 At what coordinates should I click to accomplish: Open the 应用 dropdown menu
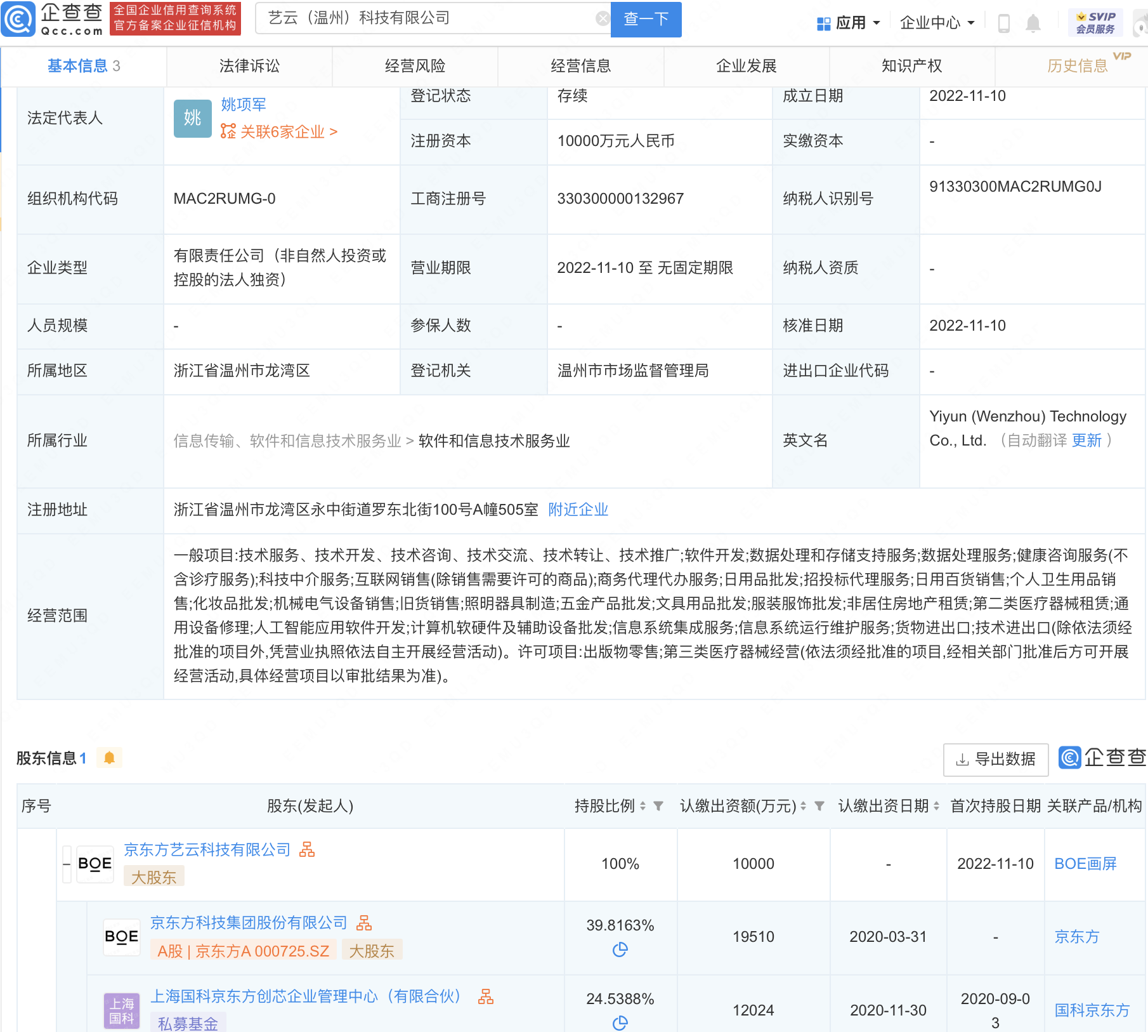coord(849,23)
